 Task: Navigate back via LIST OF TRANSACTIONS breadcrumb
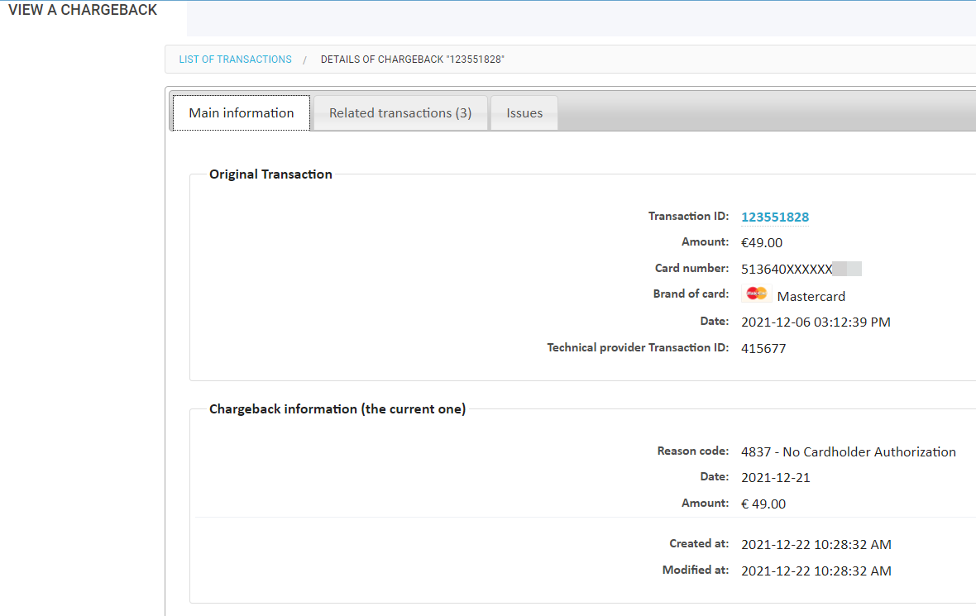pyautogui.click(x=234, y=59)
